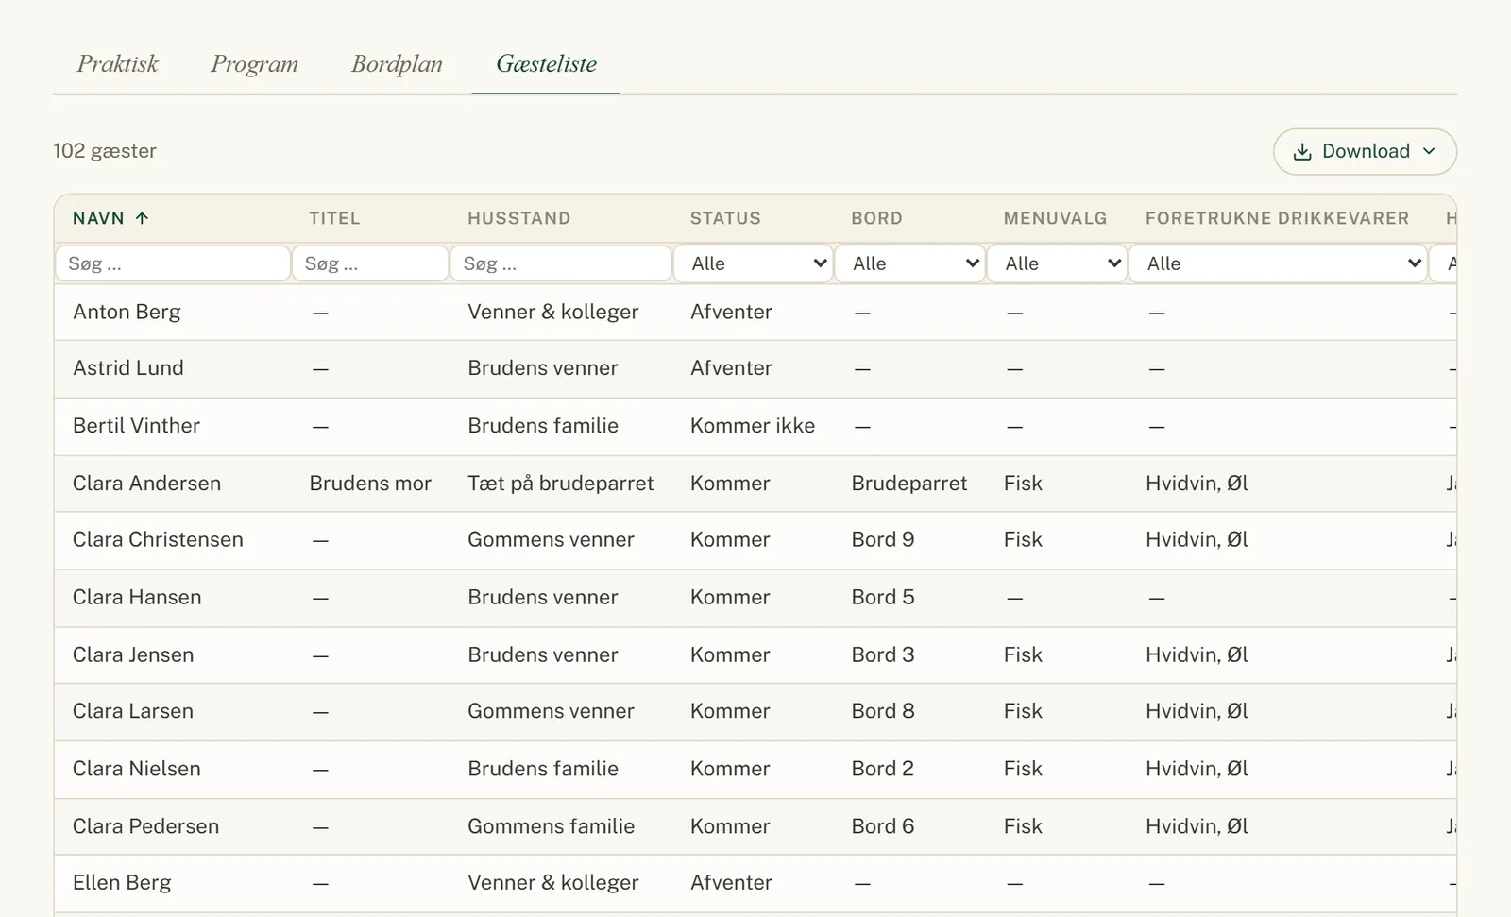This screenshot has width=1511, height=917.
Task: Sort by FORETRUKNE DRIKKEVARER column header
Action: pos(1277,218)
